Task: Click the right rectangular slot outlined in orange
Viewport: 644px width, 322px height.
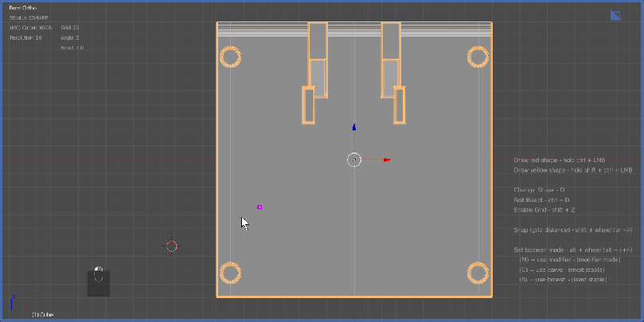Action: pyautogui.click(x=400, y=105)
